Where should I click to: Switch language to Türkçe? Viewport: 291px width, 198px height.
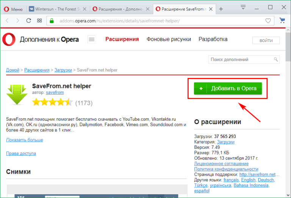[x=201, y=185]
